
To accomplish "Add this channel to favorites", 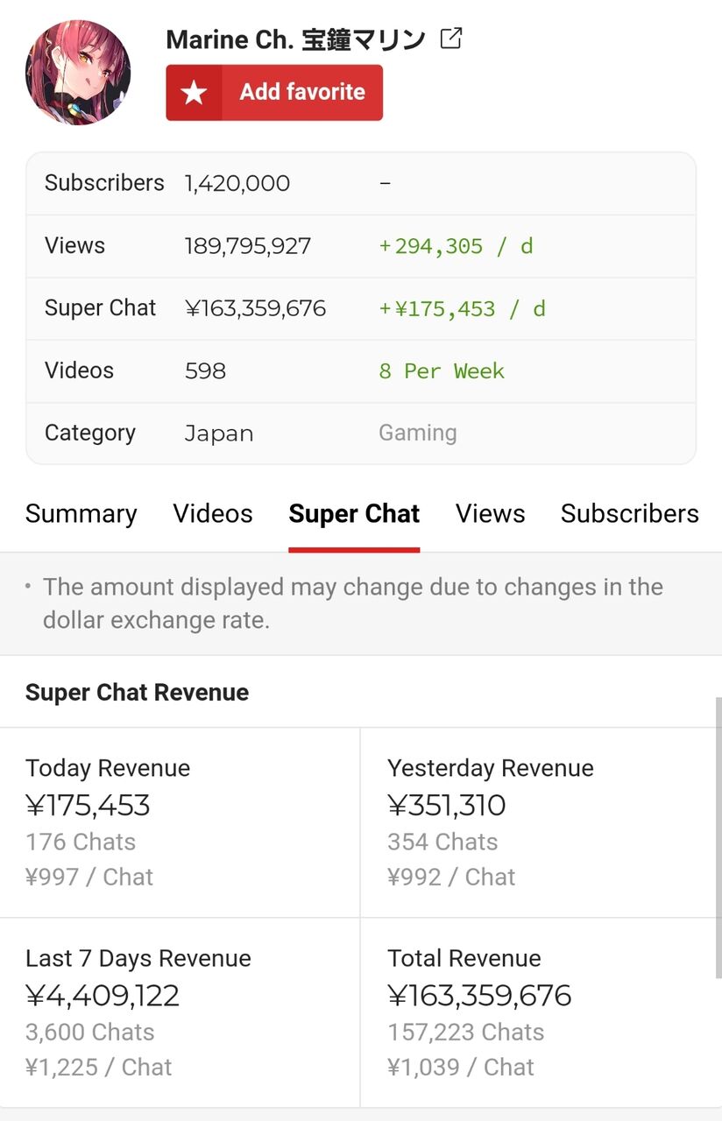I will coord(274,92).
